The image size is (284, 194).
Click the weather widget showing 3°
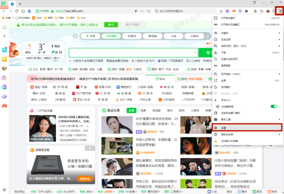pyautogui.click(x=44, y=51)
